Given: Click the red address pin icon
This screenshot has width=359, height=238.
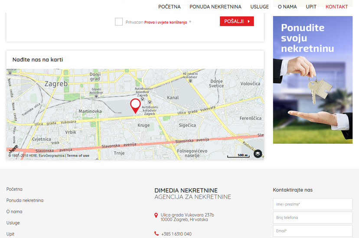Looking at the screenshot, I should coord(156,215).
